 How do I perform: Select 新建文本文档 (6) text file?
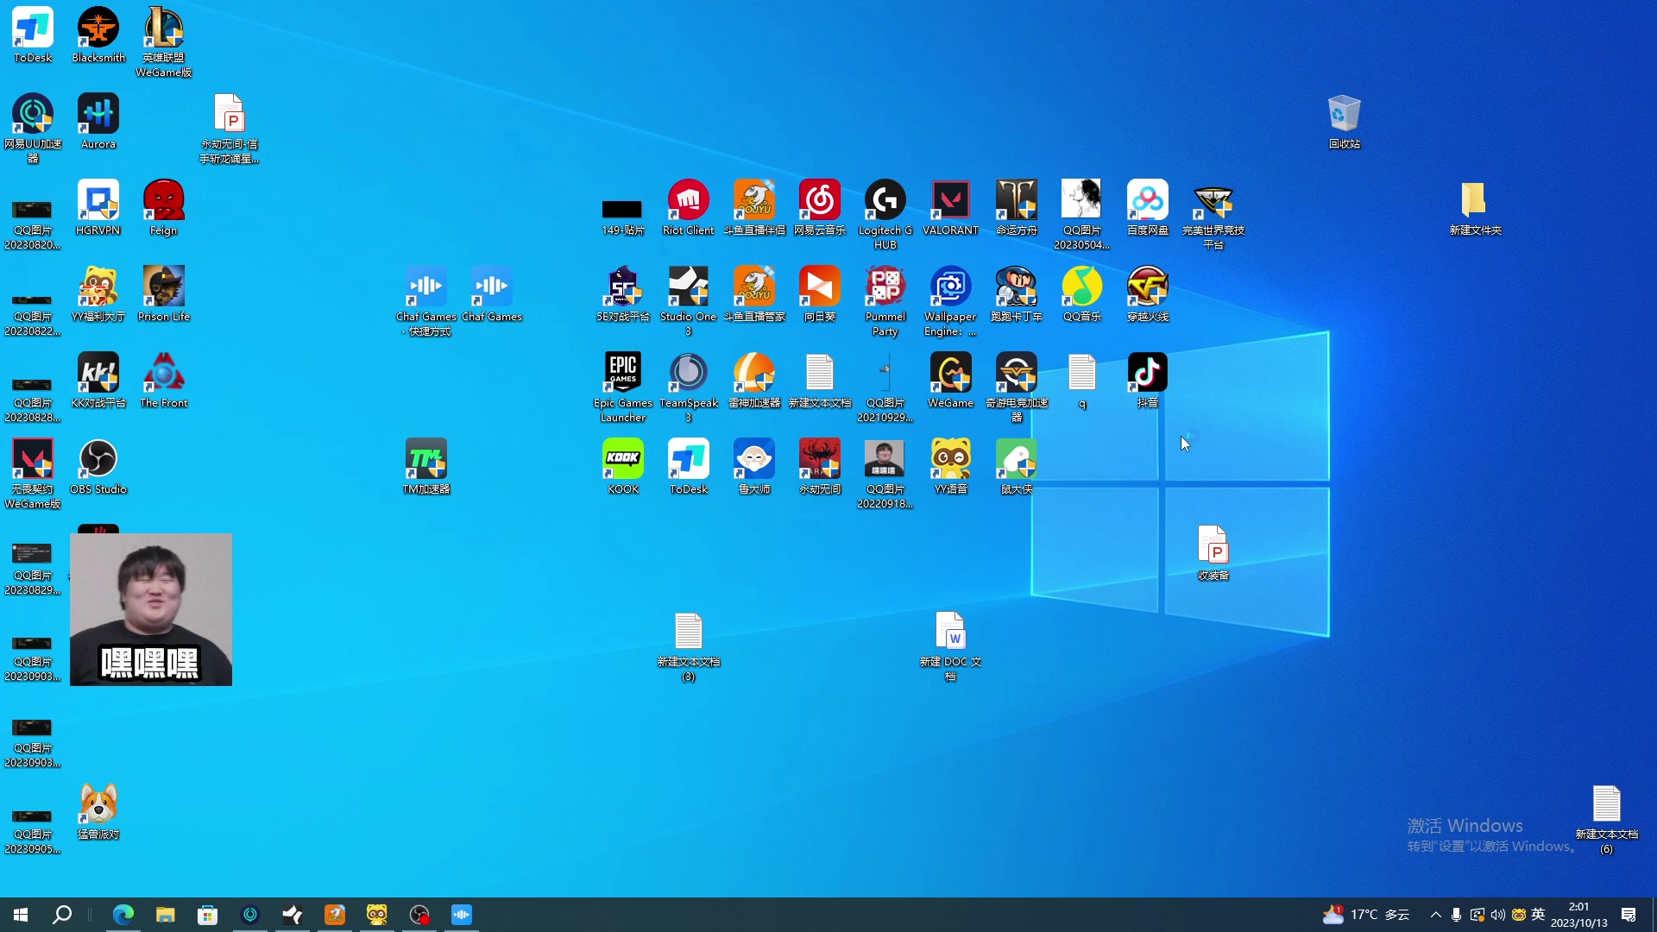coord(1607,819)
